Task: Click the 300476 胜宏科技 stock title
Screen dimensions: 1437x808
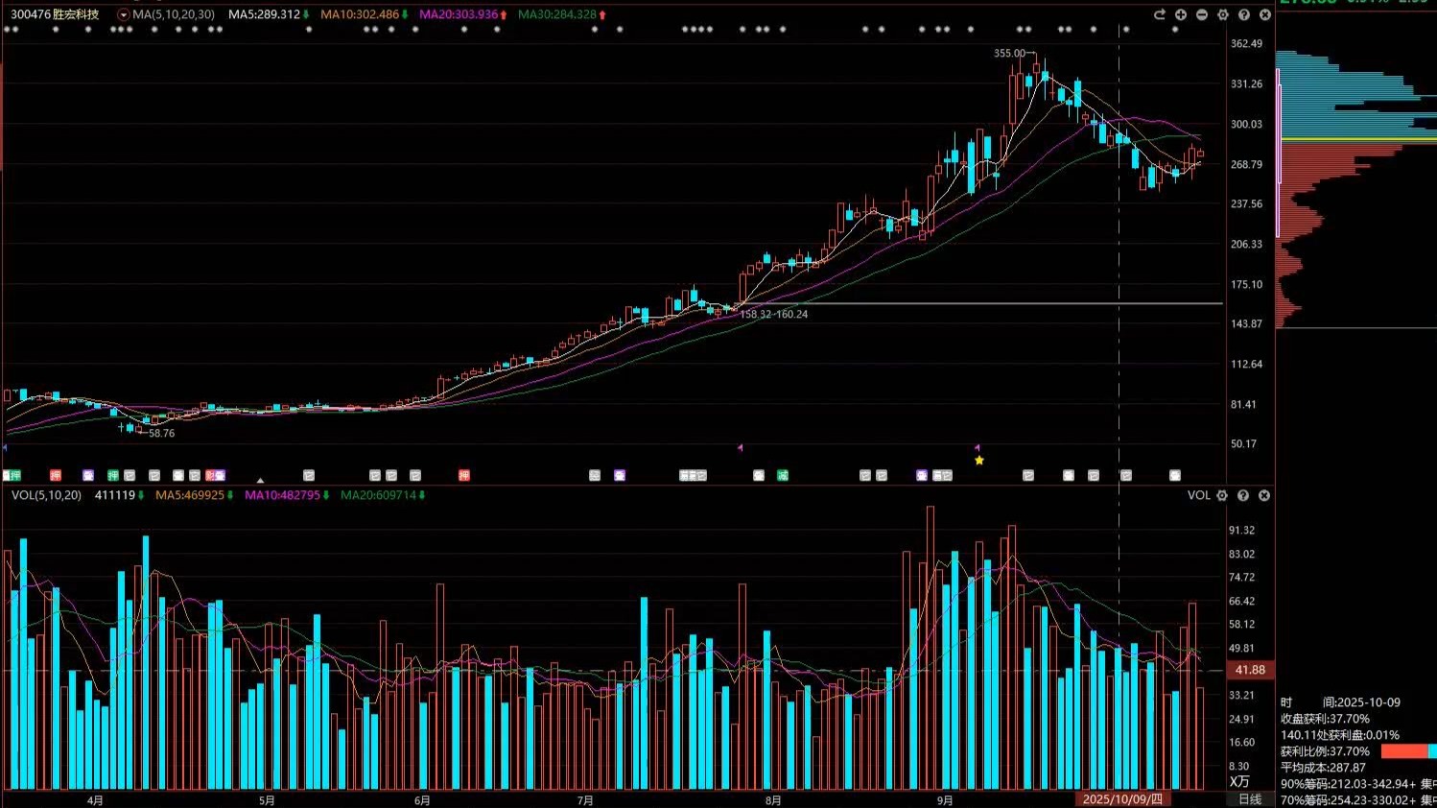Action: click(x=55, y=14)
